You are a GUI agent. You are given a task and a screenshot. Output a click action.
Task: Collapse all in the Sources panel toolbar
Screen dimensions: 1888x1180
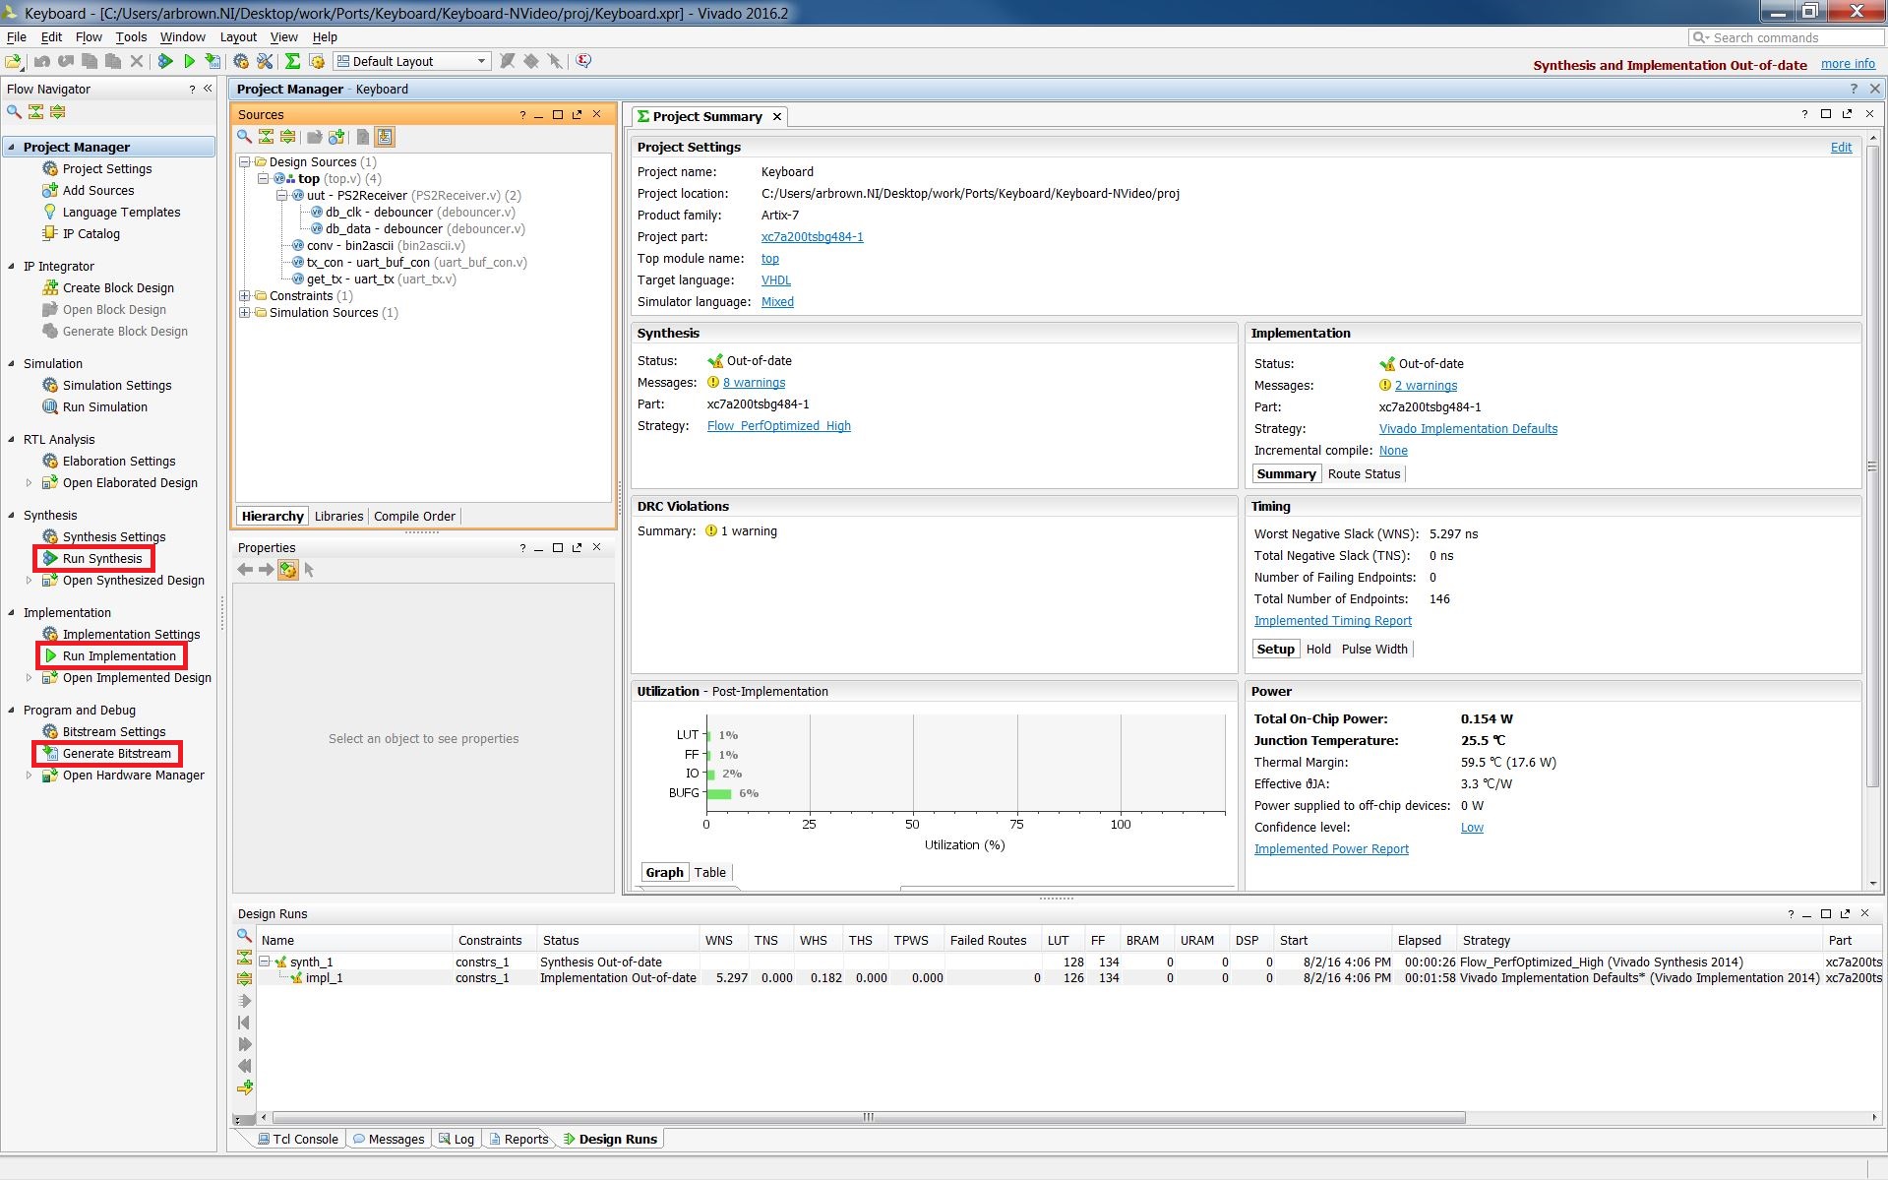(x=266, y=137)
